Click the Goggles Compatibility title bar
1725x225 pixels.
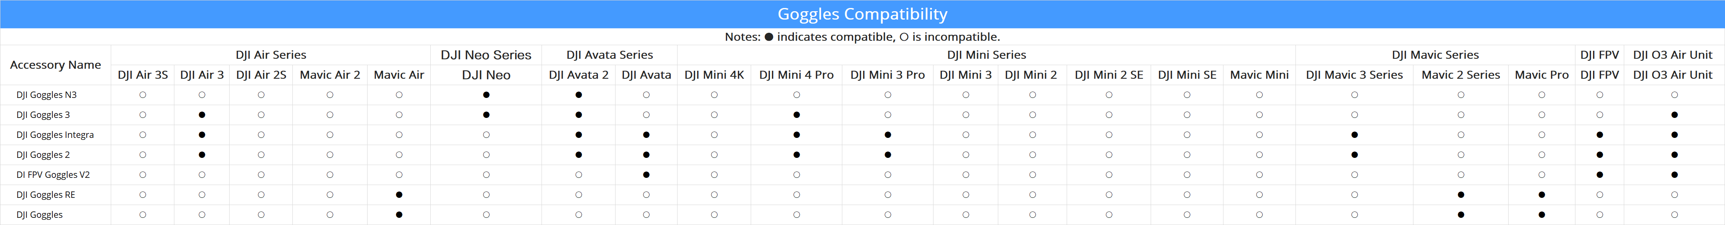(x=862, y=14)
